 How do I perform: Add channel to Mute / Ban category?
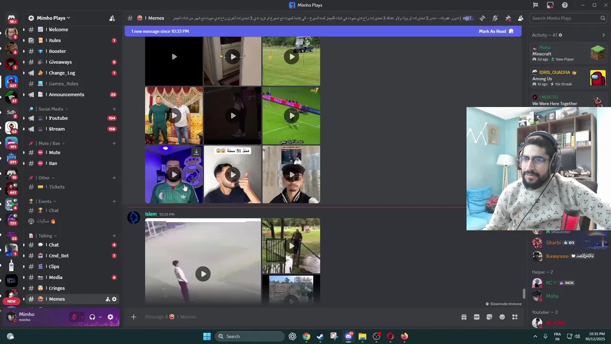click(114, 143)
